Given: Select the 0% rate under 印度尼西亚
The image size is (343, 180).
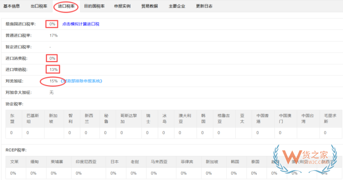Looking at the screenshot, I should pyautogui.click(x=78, y=173).
